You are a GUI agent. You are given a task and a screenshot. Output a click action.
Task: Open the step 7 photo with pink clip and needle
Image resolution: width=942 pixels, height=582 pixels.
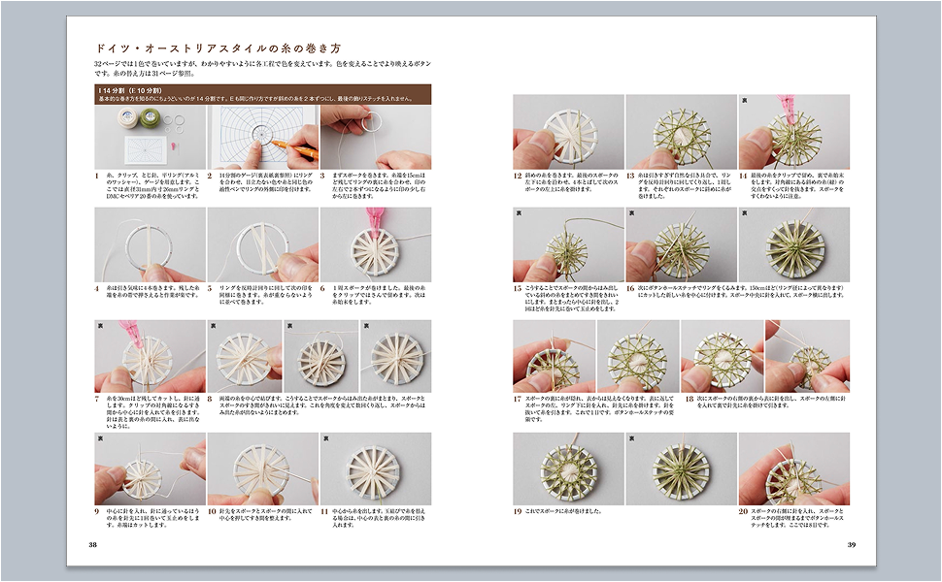click(150, 356)
